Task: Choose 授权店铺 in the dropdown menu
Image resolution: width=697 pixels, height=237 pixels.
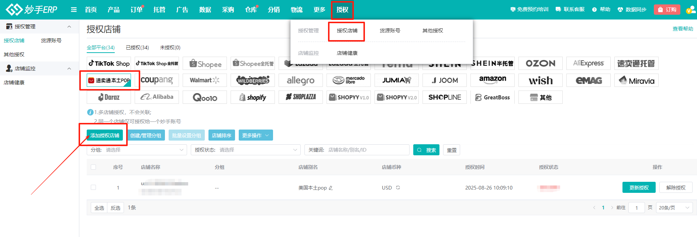Action: click(x=347, y=31)
